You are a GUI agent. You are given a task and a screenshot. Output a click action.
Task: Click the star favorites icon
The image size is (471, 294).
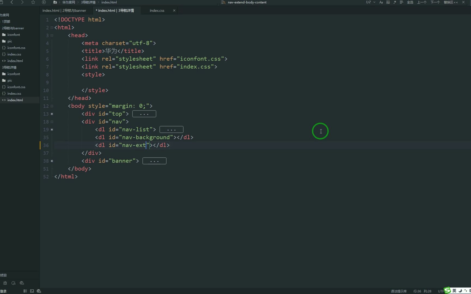pos(33,2)
